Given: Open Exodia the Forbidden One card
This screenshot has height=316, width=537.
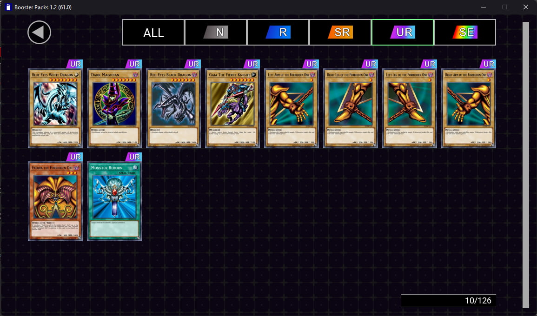Looking at the screenshot, I should pos(55,201).
